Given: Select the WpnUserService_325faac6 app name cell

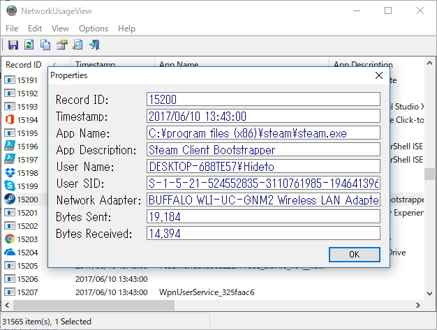Looking at the screenshot, I should [x=207, y=292].
